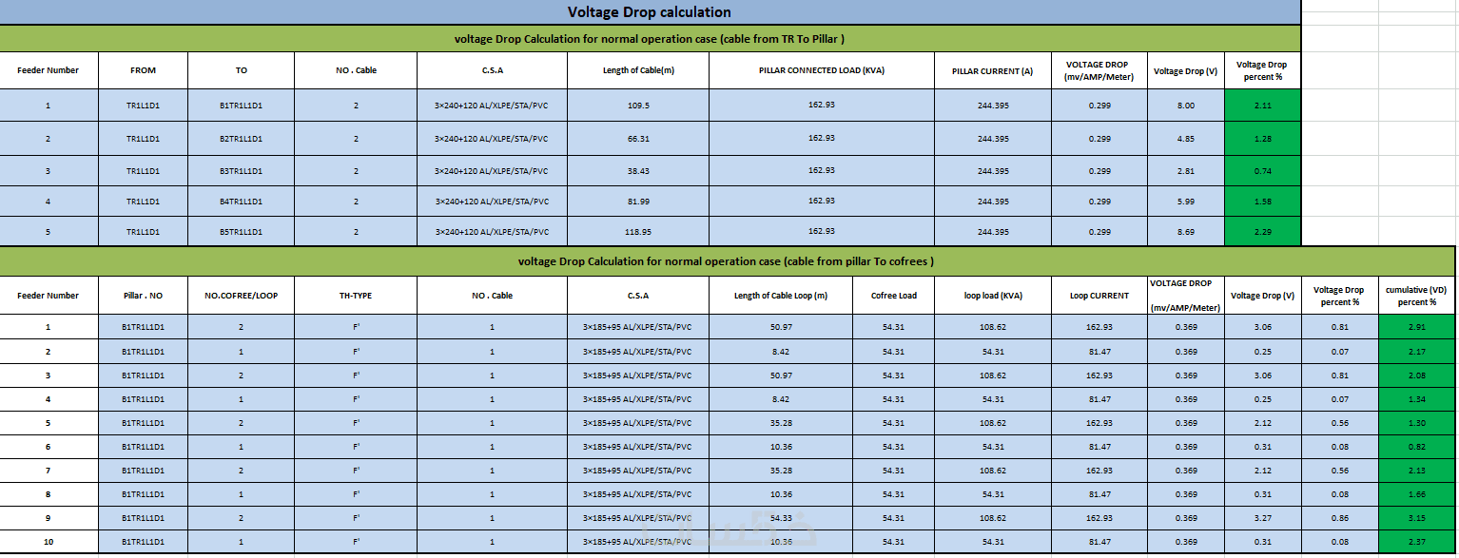The width and height of the screenshot is (1459, 558).
Task: Click the 'cable from TR To Pillar' section header
Action: (x=650, y=39)
